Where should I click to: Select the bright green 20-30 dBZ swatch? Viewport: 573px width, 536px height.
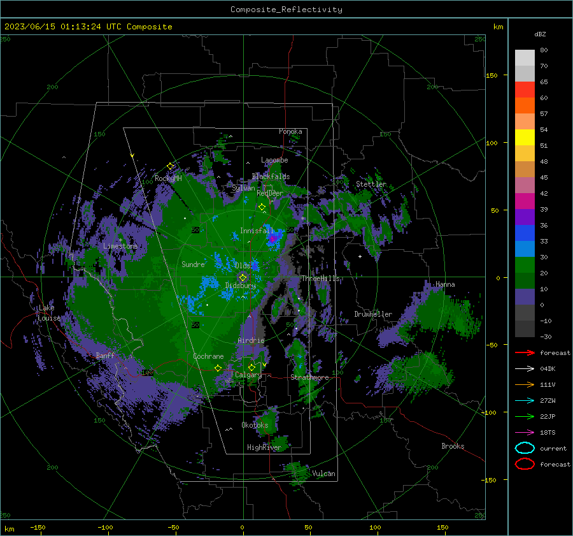[525, 265]
